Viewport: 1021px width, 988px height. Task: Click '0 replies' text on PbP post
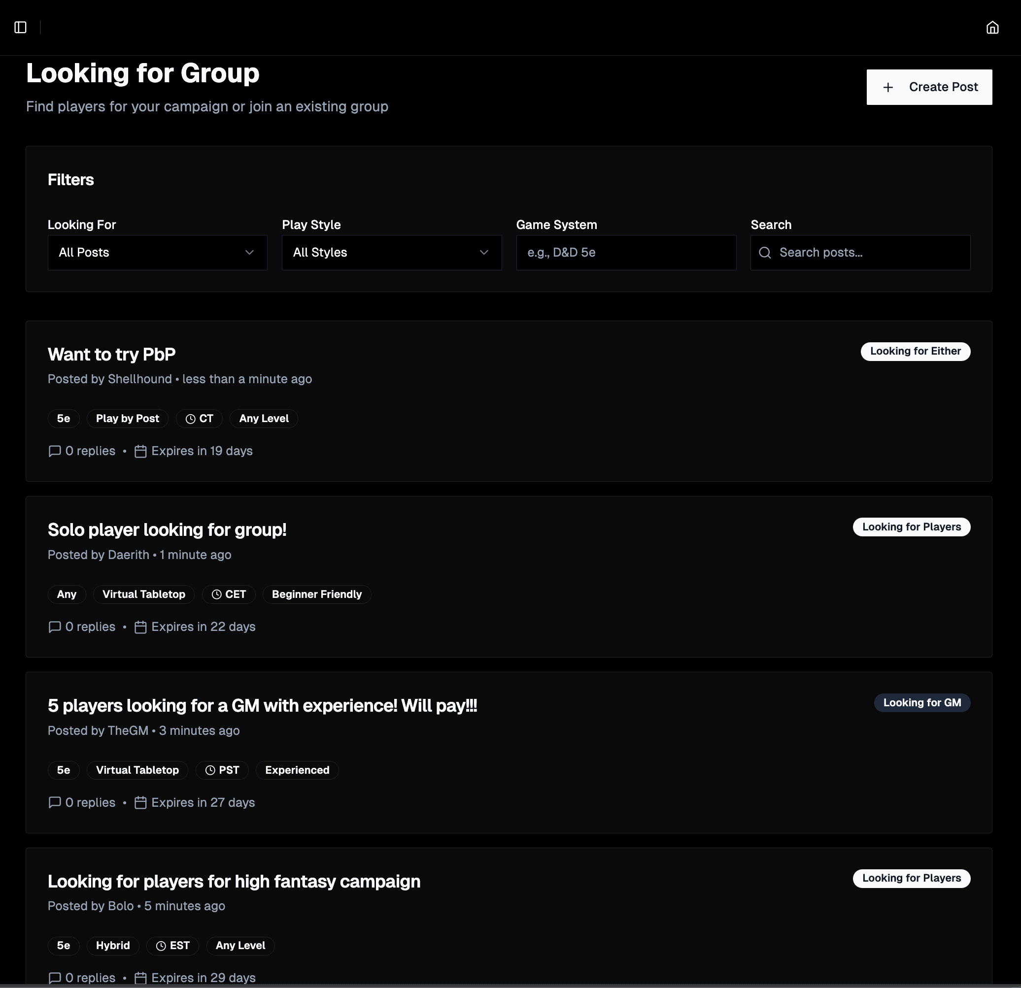coord(90,451)
